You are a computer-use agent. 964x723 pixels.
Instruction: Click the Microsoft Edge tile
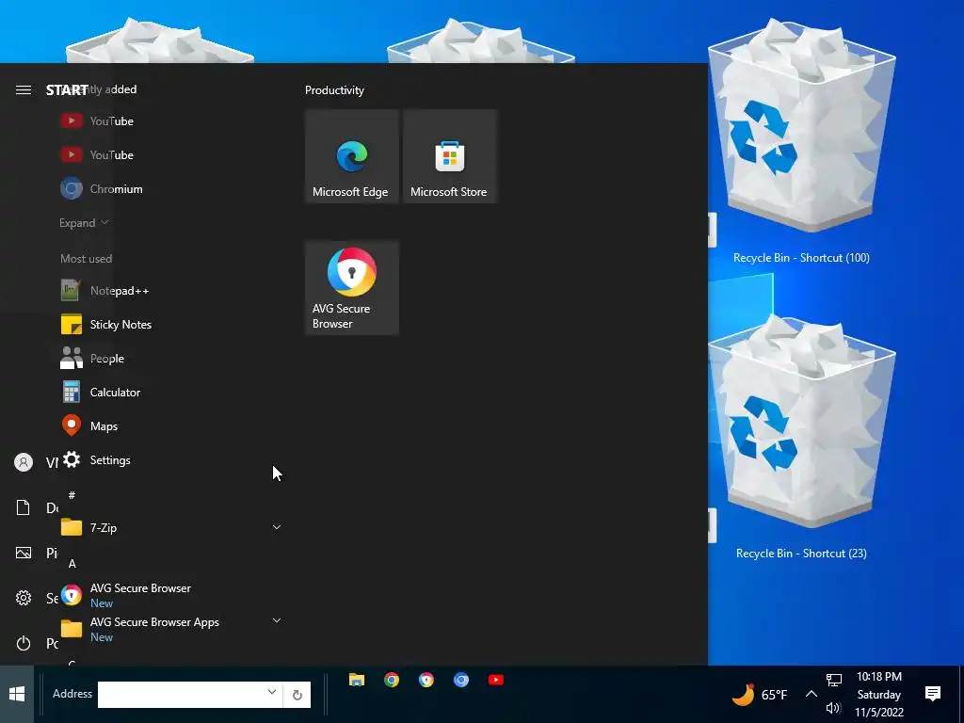pos(352,156)
